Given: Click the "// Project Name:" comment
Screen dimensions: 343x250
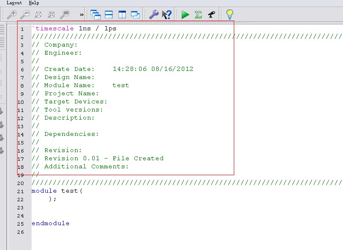Looking at the screenshot, I should coord(65,93).
